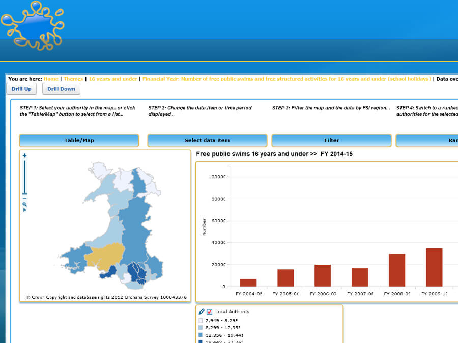Zoom in with the map plus icon
The height and width of the screenshot is (343, 458).
[x=25, y=155]
